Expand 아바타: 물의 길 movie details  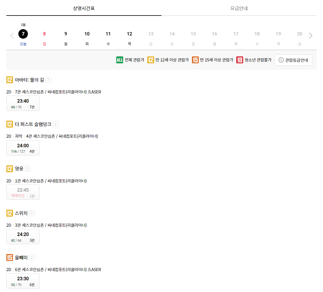(x=48, y=80)
